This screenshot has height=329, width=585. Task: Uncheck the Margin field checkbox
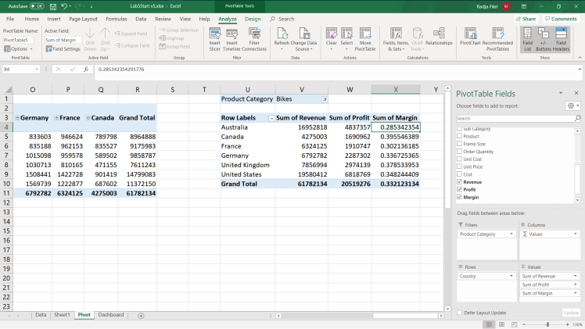tap(460, 197)
